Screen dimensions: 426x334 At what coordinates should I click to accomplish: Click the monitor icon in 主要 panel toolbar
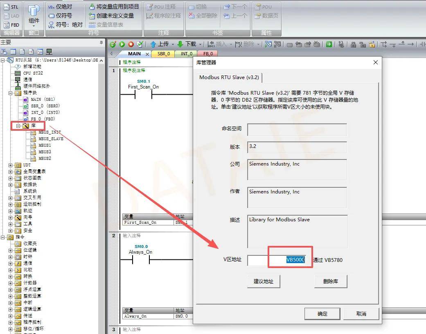(49, 51)
